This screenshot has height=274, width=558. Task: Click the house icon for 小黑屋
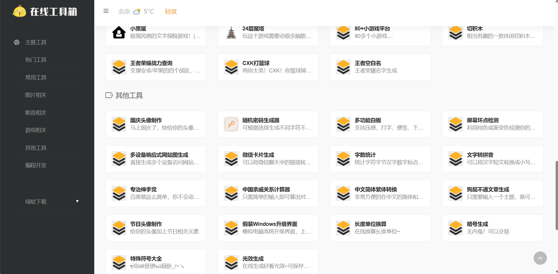pos(119,32)
